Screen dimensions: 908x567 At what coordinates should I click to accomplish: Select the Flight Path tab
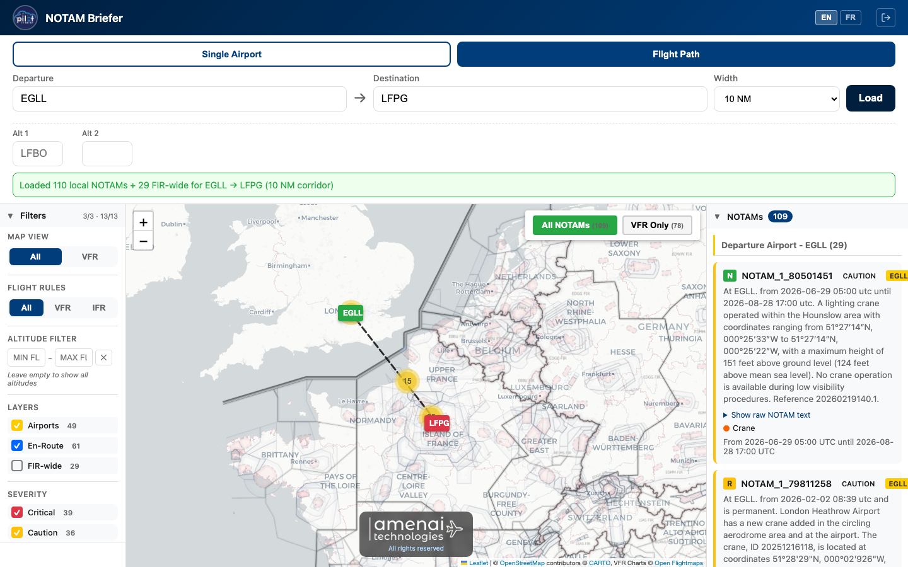point(676,54)
